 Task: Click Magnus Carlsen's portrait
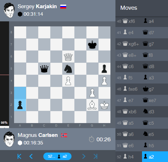9,139
